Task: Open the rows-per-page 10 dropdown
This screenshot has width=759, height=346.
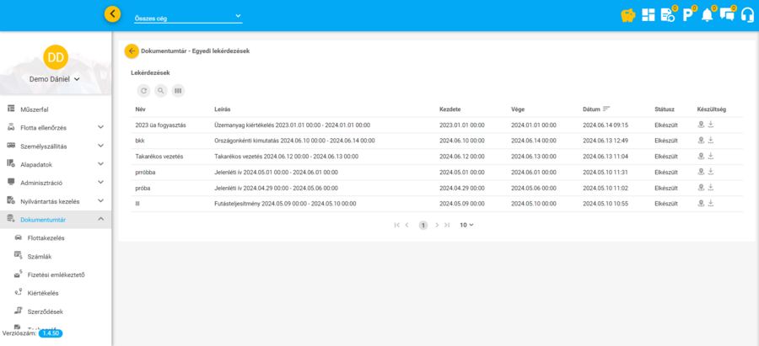Action: (466, 225)
